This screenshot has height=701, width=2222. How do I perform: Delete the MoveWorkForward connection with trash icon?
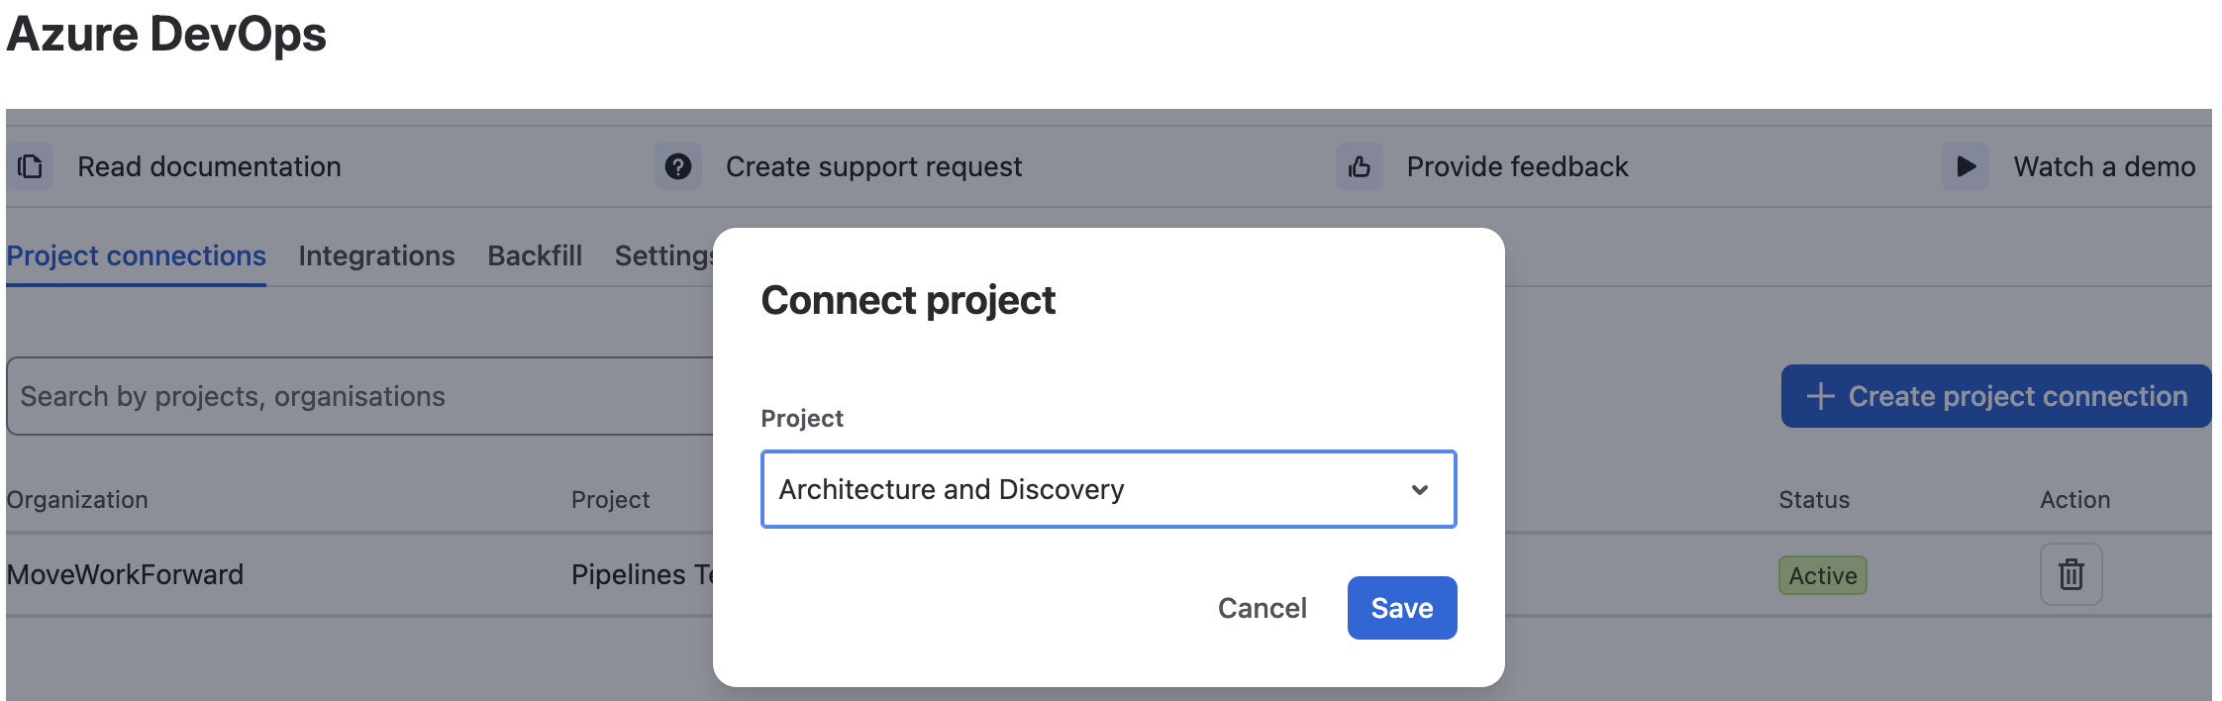tap(2070, 574)
